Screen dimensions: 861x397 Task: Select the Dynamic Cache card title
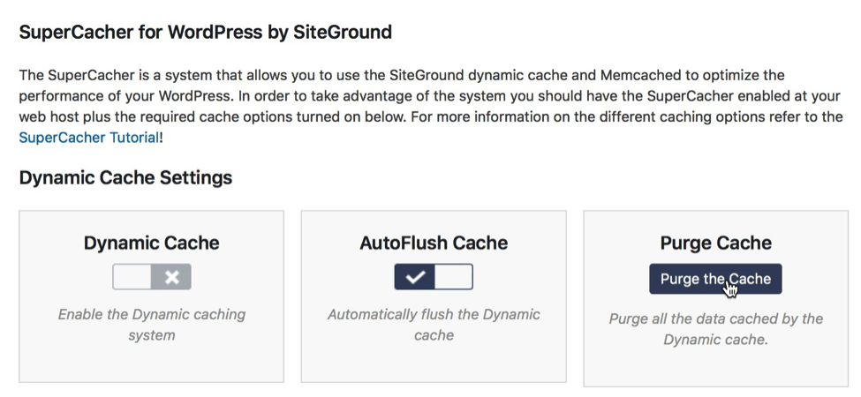[152, 243]
